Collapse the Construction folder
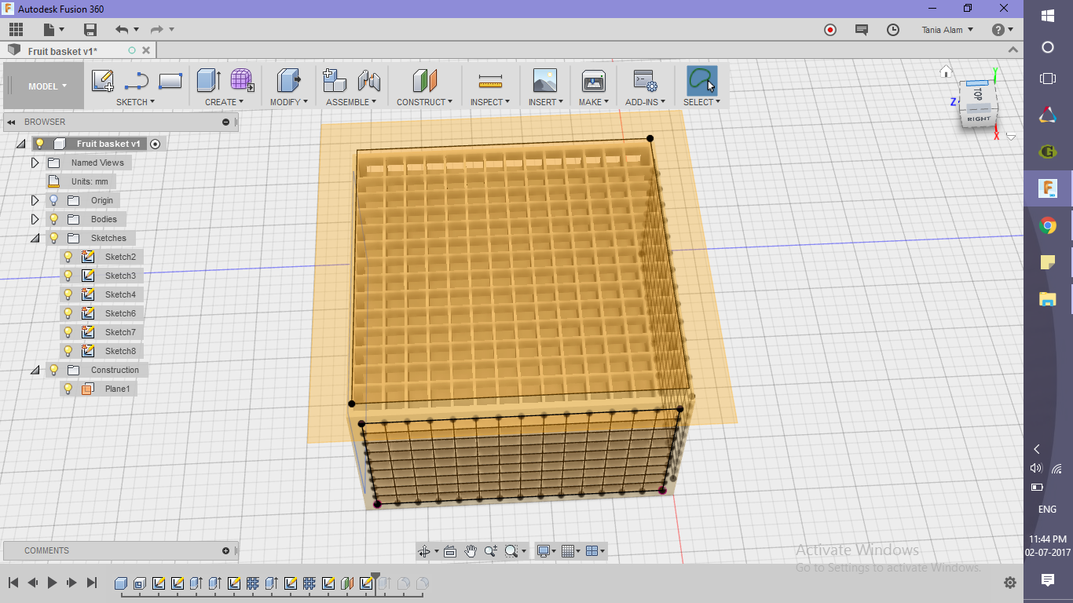The image size is (1073, 603). [35, 370]
